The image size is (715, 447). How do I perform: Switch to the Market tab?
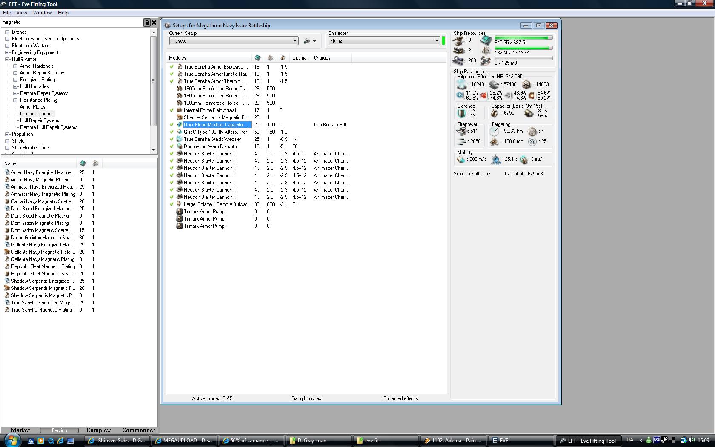pyautogui.click(x=20, y=430)
